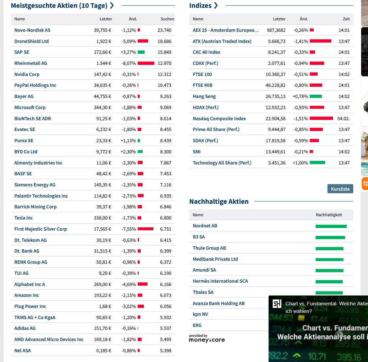This screenshot has height=362, width=368.
Task: Click the SH logo in video overlay
Action: (x=277, y=304)
